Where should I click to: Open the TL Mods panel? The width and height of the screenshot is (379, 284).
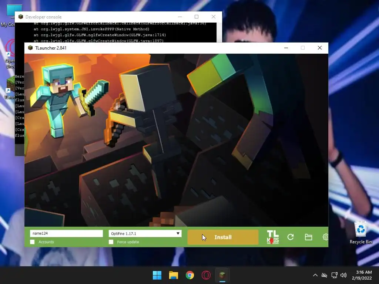point(273,237)
